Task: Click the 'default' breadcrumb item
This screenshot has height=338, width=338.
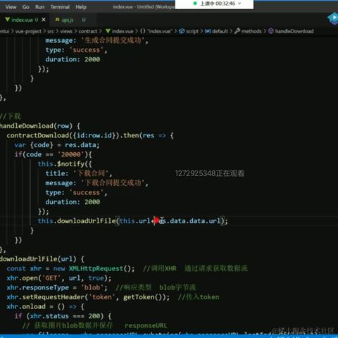Action: coord(220,31)
